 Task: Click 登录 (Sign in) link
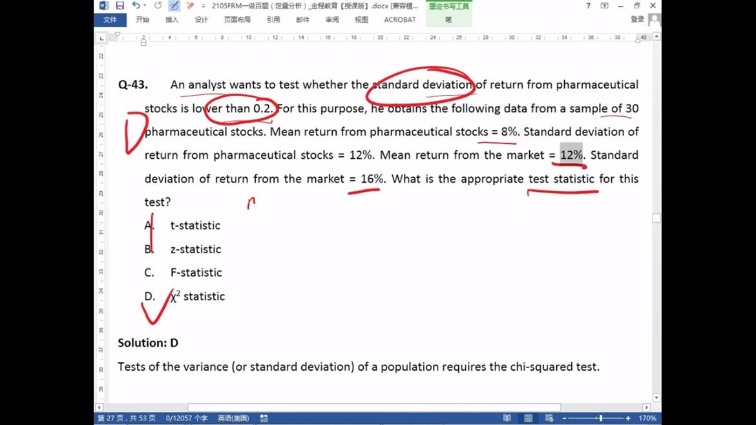[637, 19]
